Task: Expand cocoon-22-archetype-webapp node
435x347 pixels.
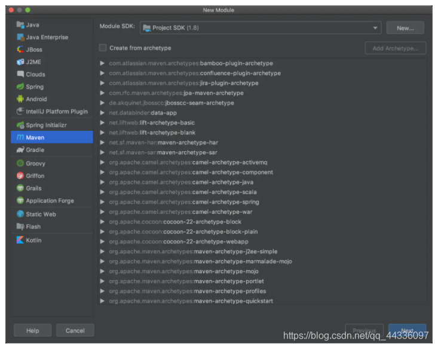Action: click(x=102, y=242)
